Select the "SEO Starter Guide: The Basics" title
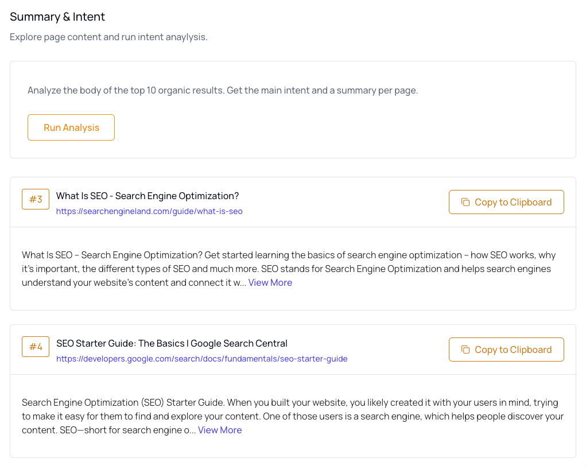Viewport: 586px width, 466px height. 172,343
